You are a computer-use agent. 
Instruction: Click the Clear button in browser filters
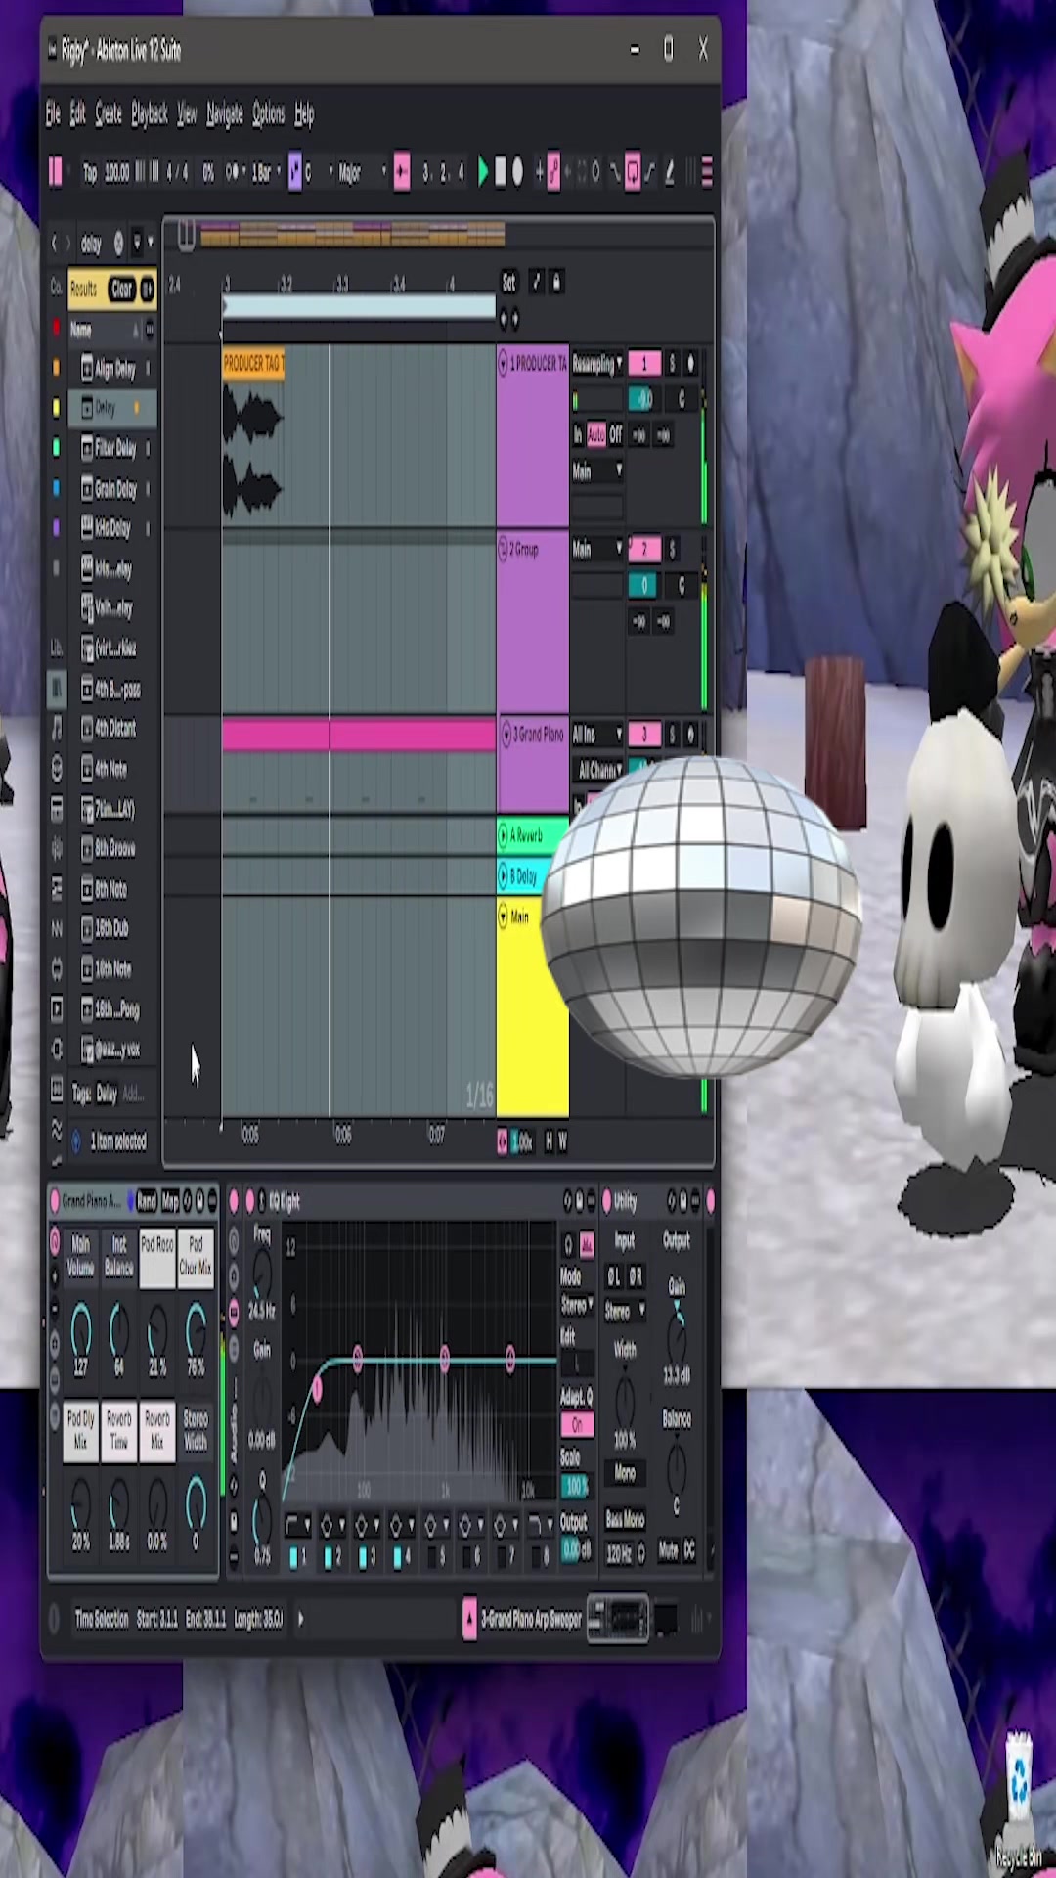pyautogui.click(x=122, y=289)
